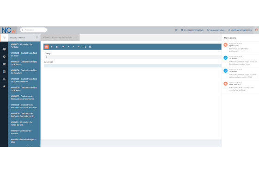Image resolution: width=259 pixels, height=173 pixels.
Task: Click the Descrição input field
Action: (132, 66)
